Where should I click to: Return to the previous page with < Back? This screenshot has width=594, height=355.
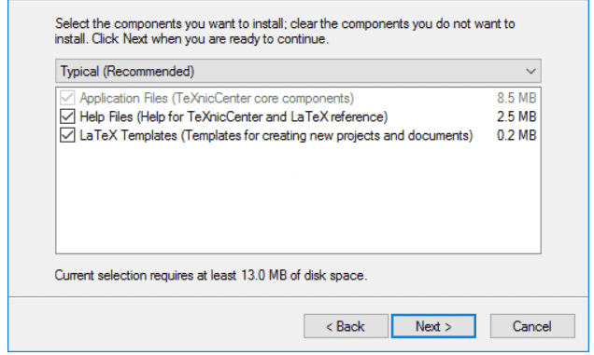(346, 326)
